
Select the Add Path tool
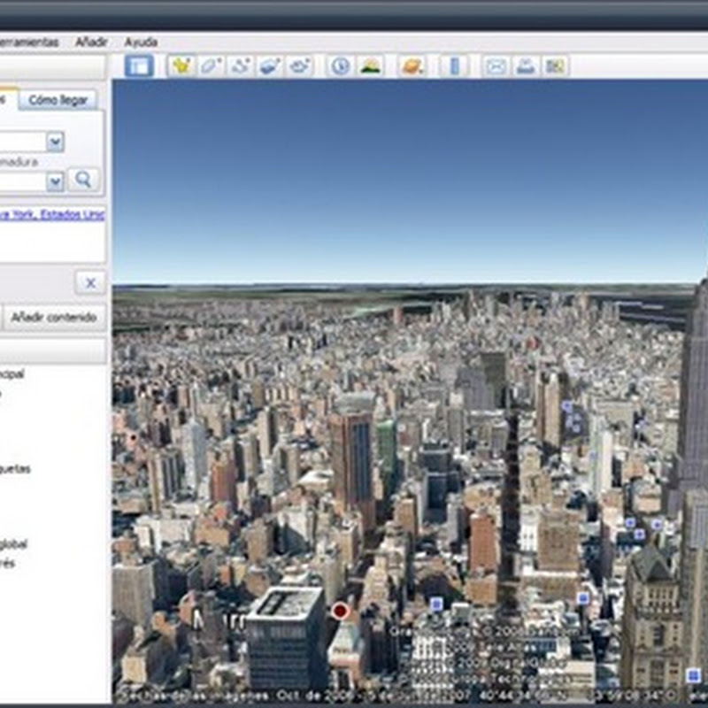[240, 66]
